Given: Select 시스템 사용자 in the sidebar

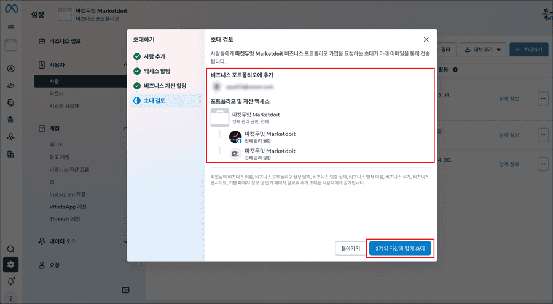Looking at the screenshot, I should (64, 106).
